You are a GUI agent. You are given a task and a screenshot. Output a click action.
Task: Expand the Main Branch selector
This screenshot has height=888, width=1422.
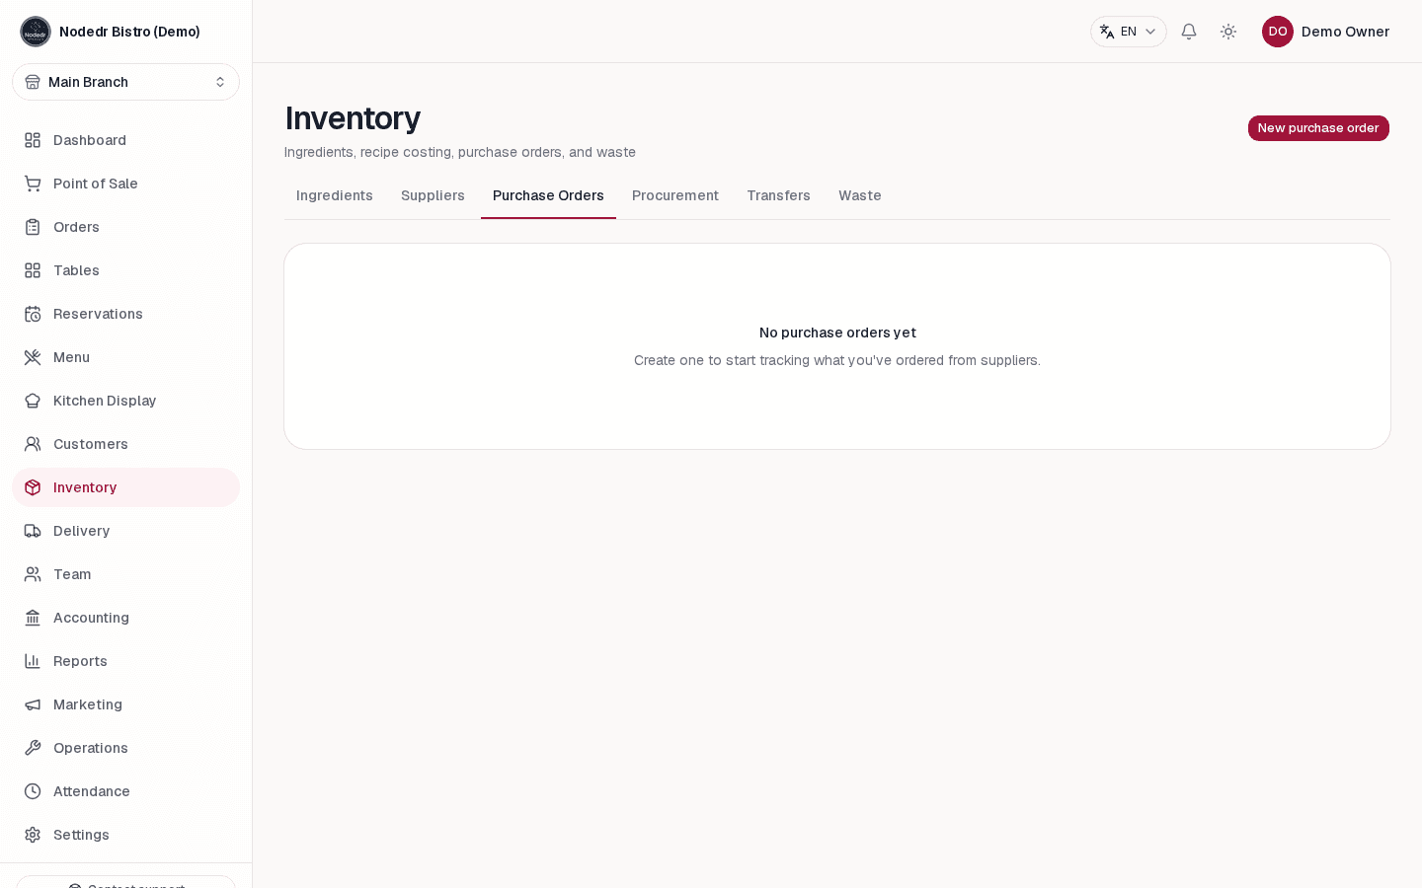tap(125, 82)
